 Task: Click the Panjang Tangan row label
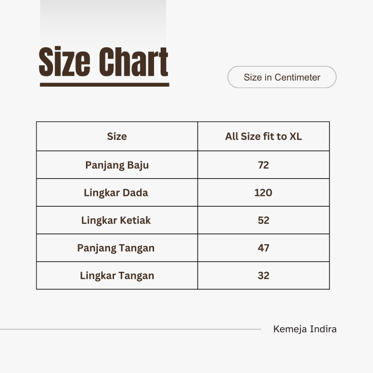[x=116, y=248]
